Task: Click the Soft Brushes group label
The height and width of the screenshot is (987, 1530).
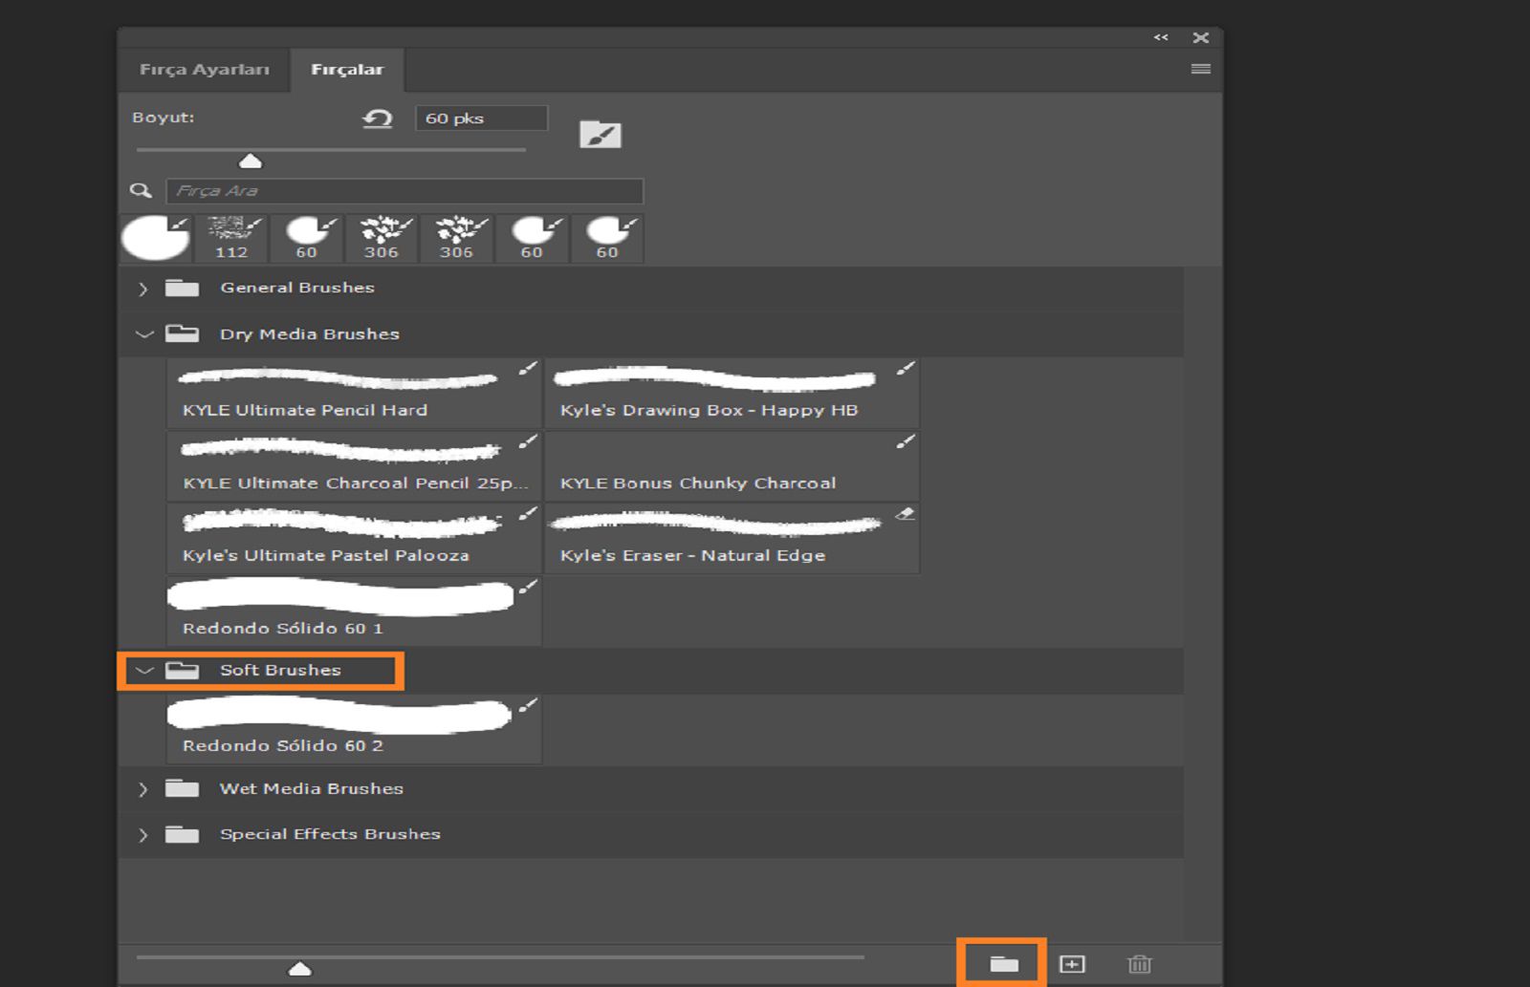Action: 280,670
